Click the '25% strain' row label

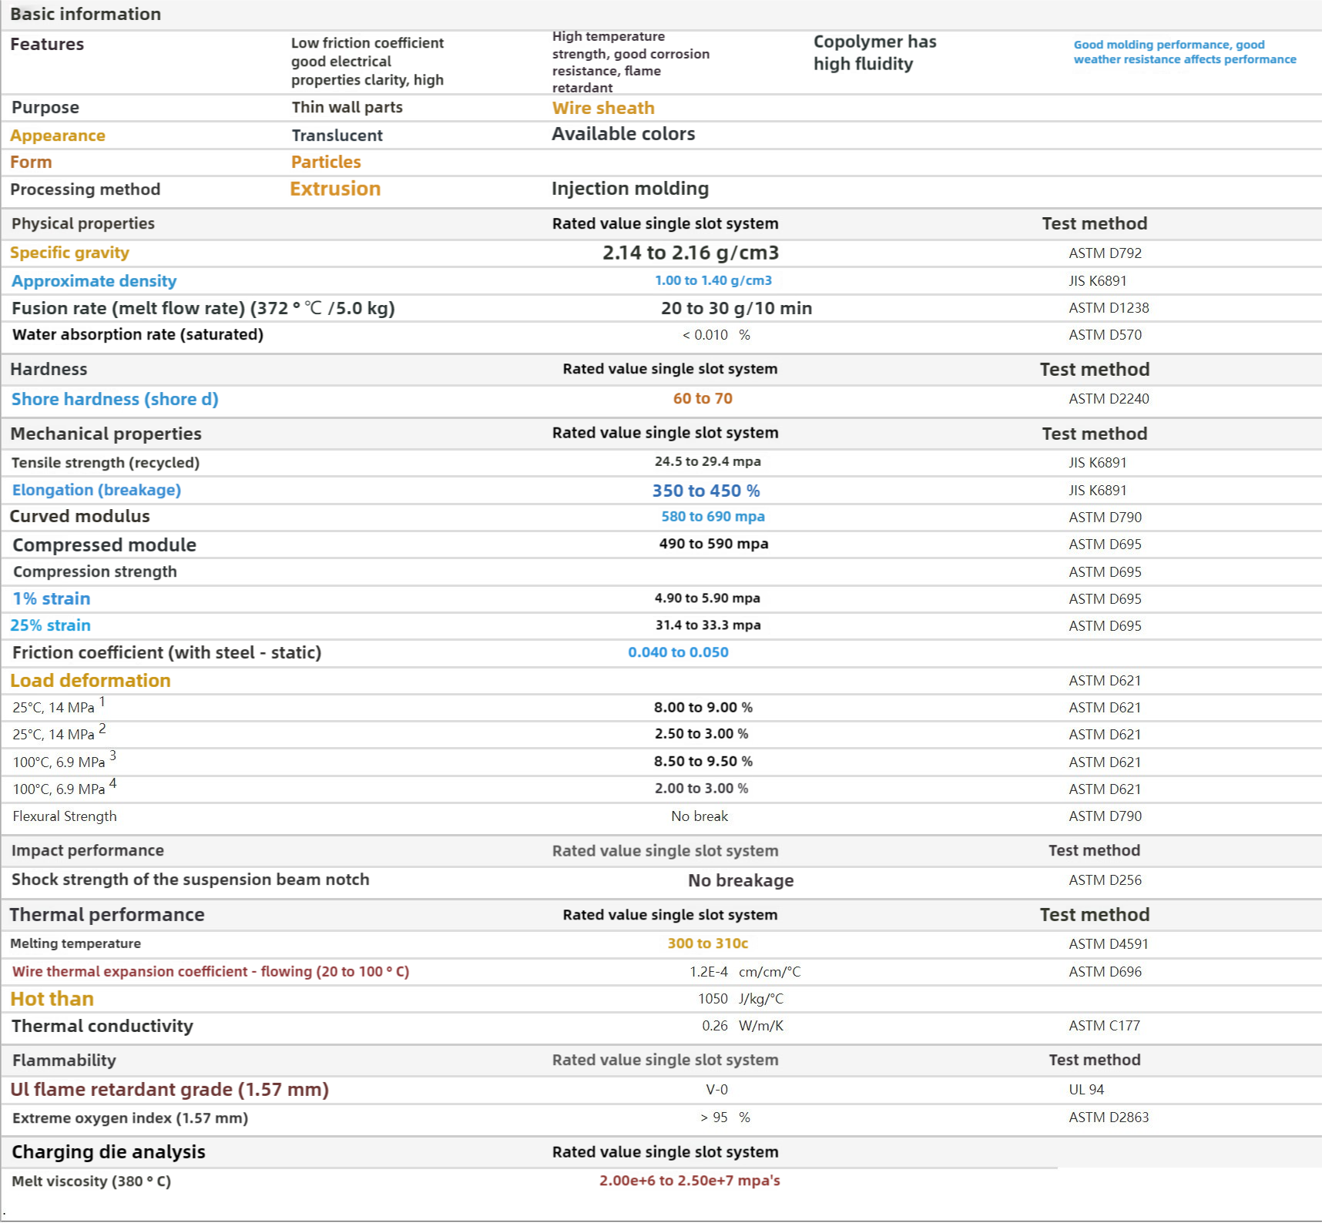pos(51,625)
